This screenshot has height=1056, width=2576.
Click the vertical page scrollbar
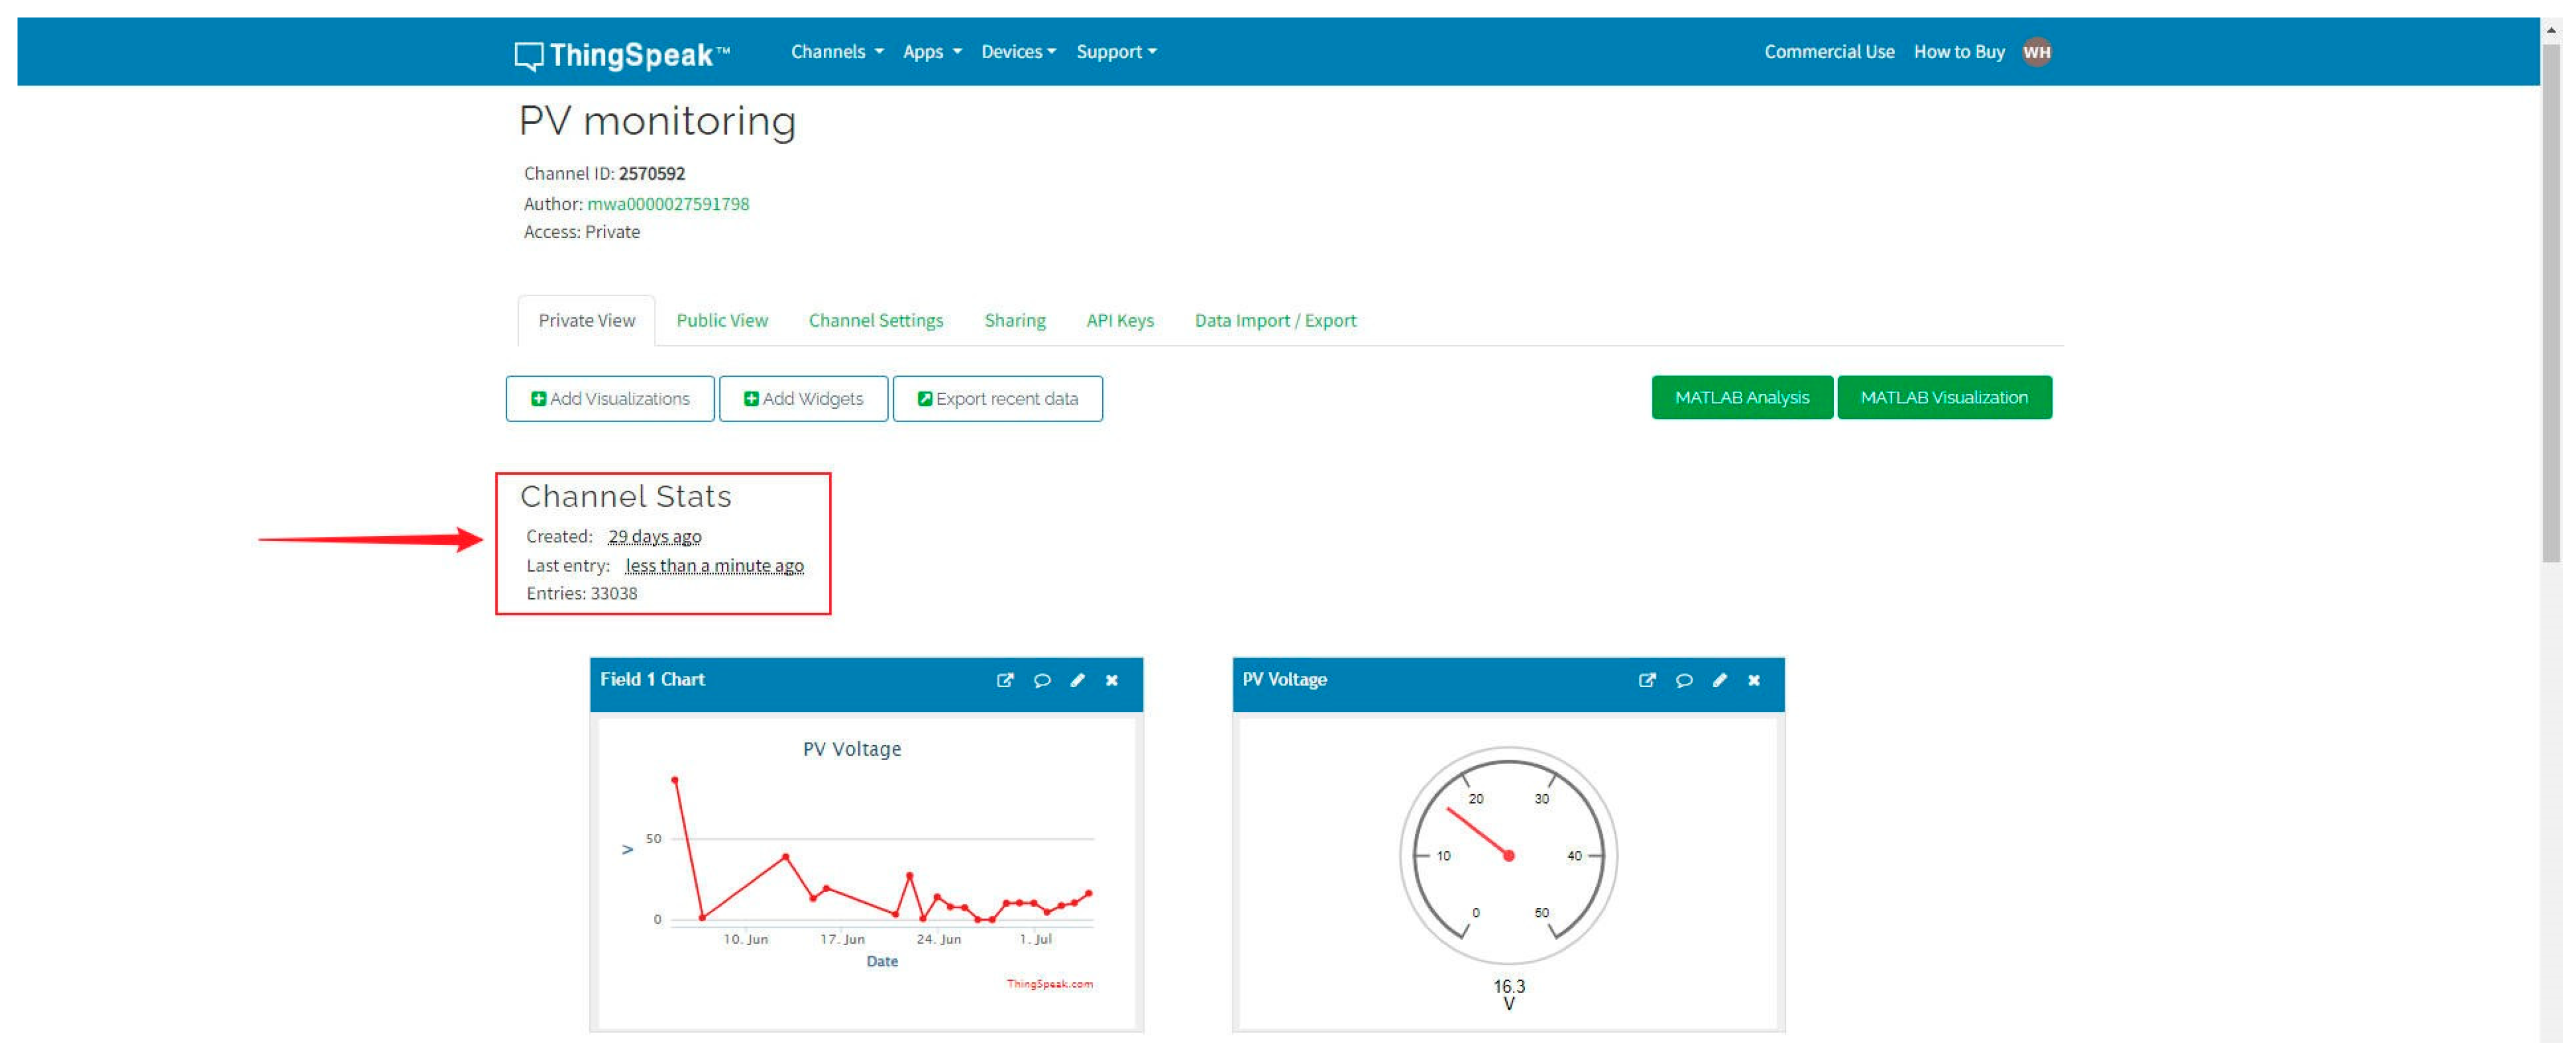[2551, 300]
